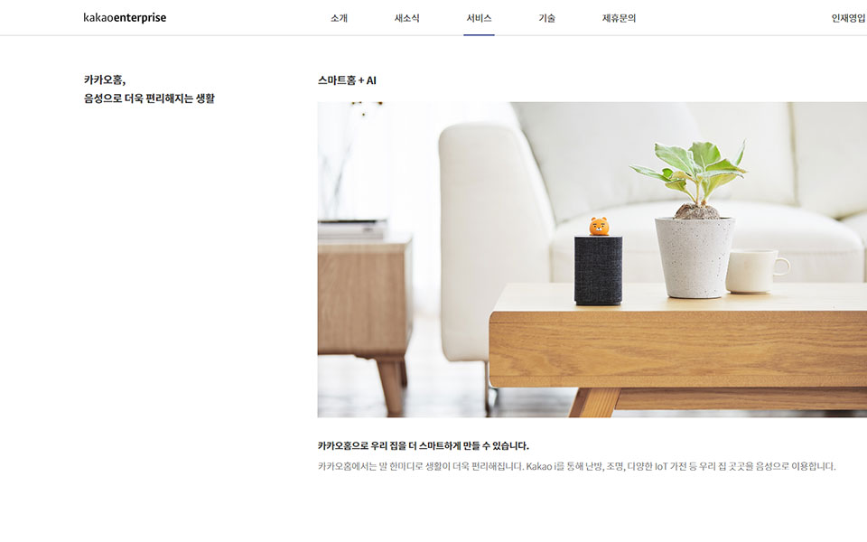Click the gray Kakao i description paragraph

(577, 466)
